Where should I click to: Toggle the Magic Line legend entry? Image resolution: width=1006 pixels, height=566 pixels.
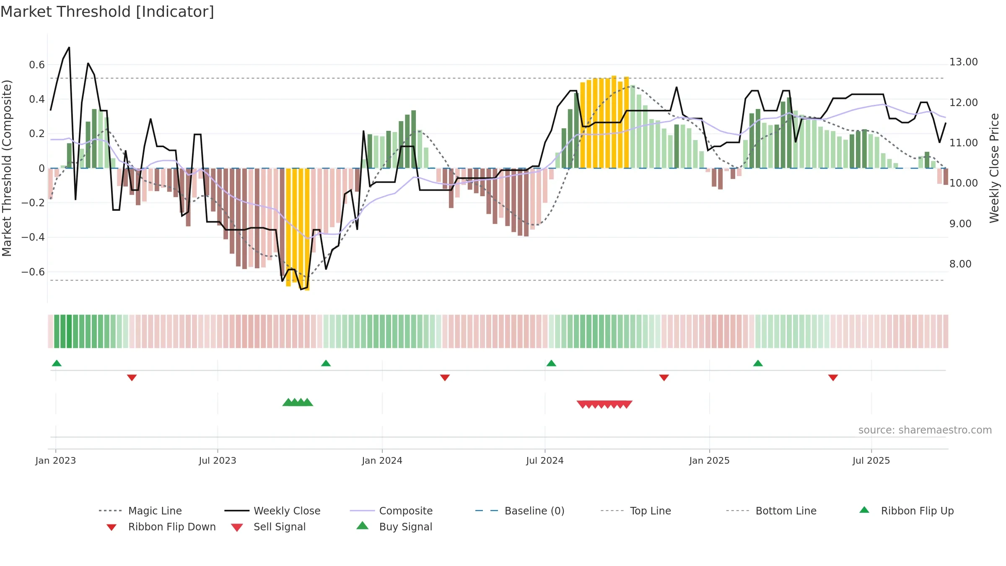(x=140, y=511)
